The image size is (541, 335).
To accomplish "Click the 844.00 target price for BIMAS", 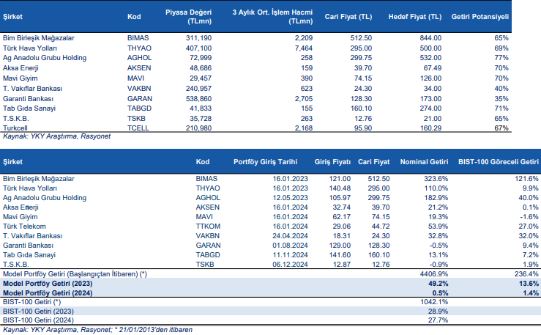I will tap(430, 37).
